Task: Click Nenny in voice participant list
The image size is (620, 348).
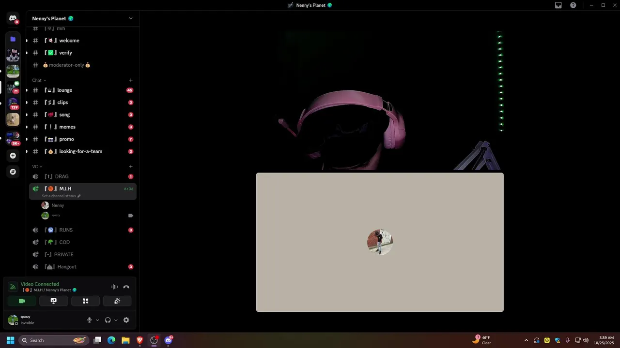Action: click(x=88, y=205)
